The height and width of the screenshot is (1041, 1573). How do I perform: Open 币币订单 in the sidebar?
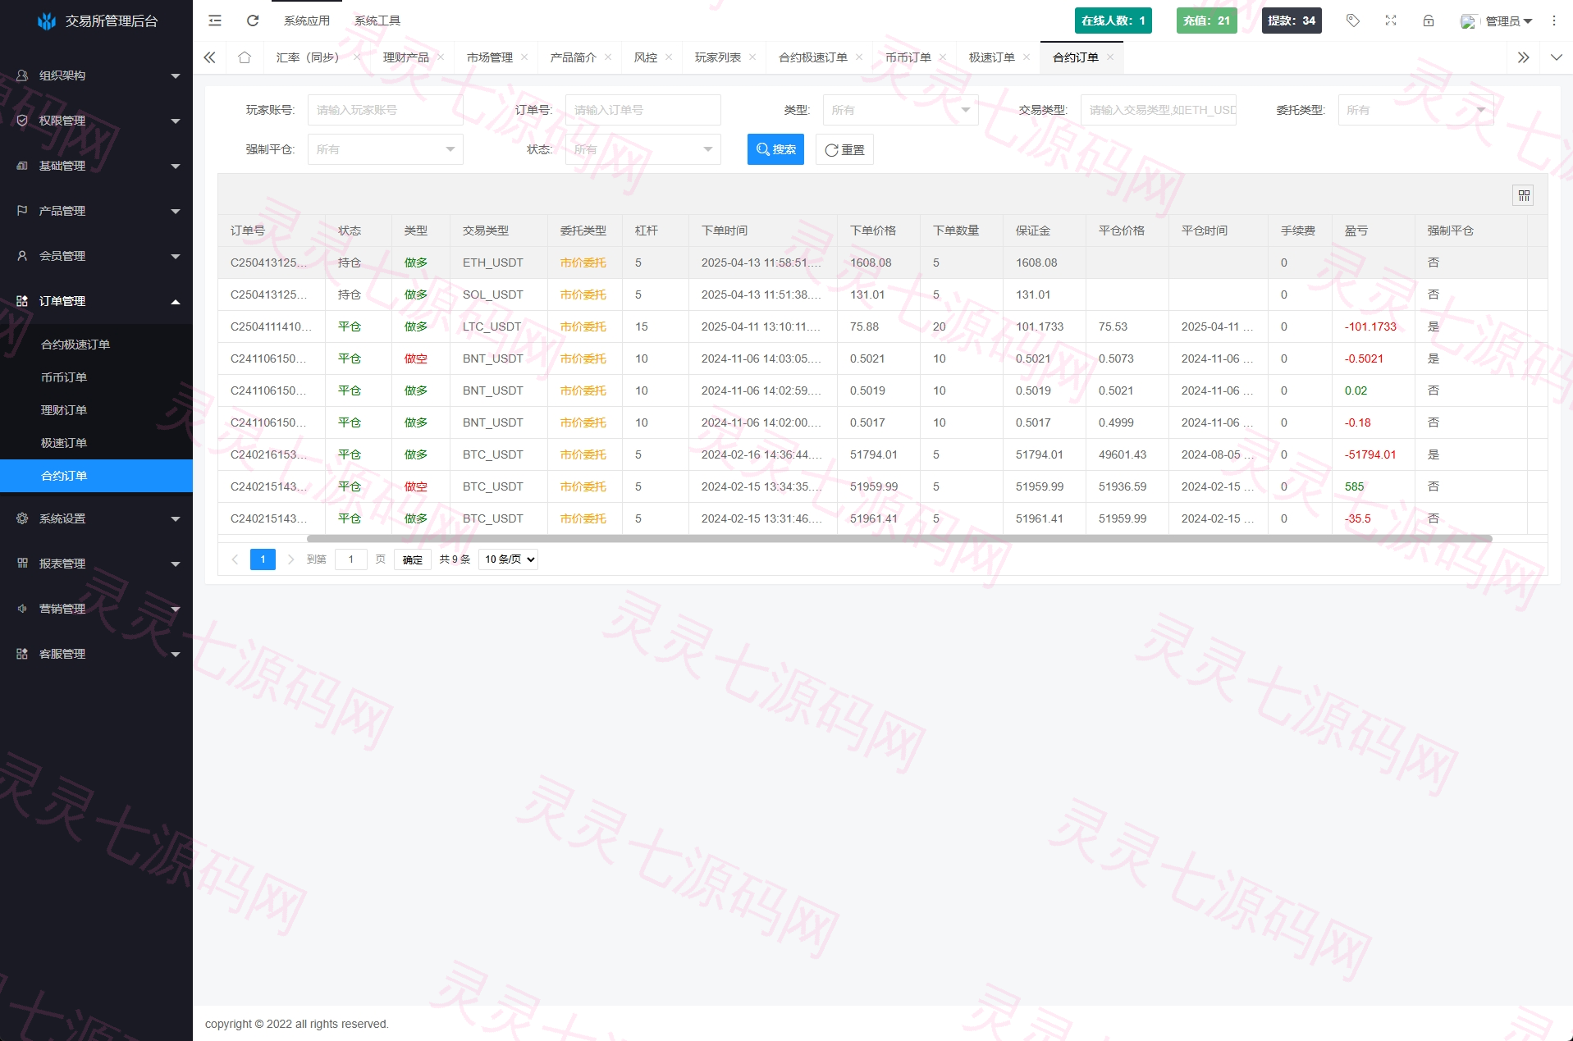pyautogui.click(x=96, y=377)
